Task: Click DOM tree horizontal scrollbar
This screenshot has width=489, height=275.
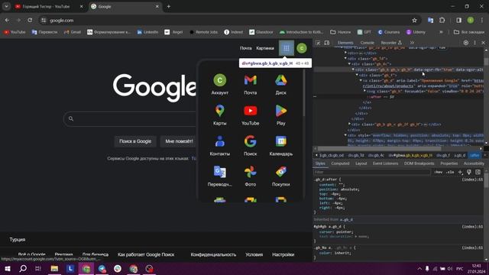Action: pyautogui.click(x=379, y=149)
